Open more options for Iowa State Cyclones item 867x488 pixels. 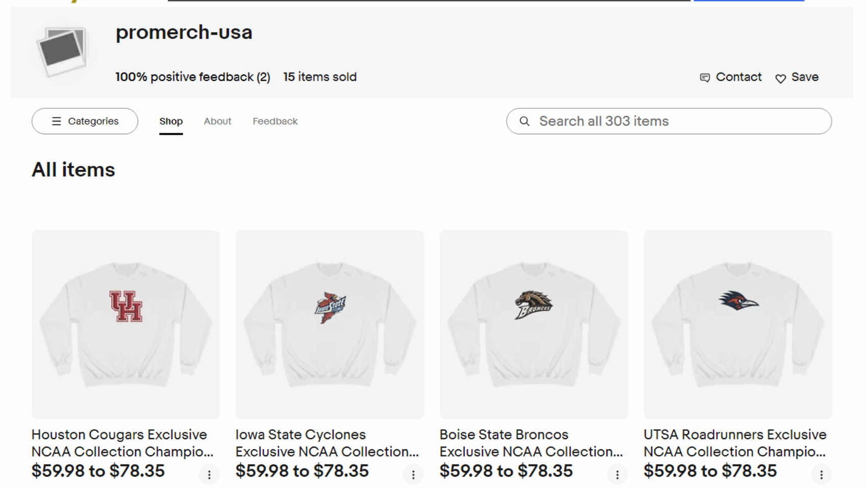coord(413,475)
